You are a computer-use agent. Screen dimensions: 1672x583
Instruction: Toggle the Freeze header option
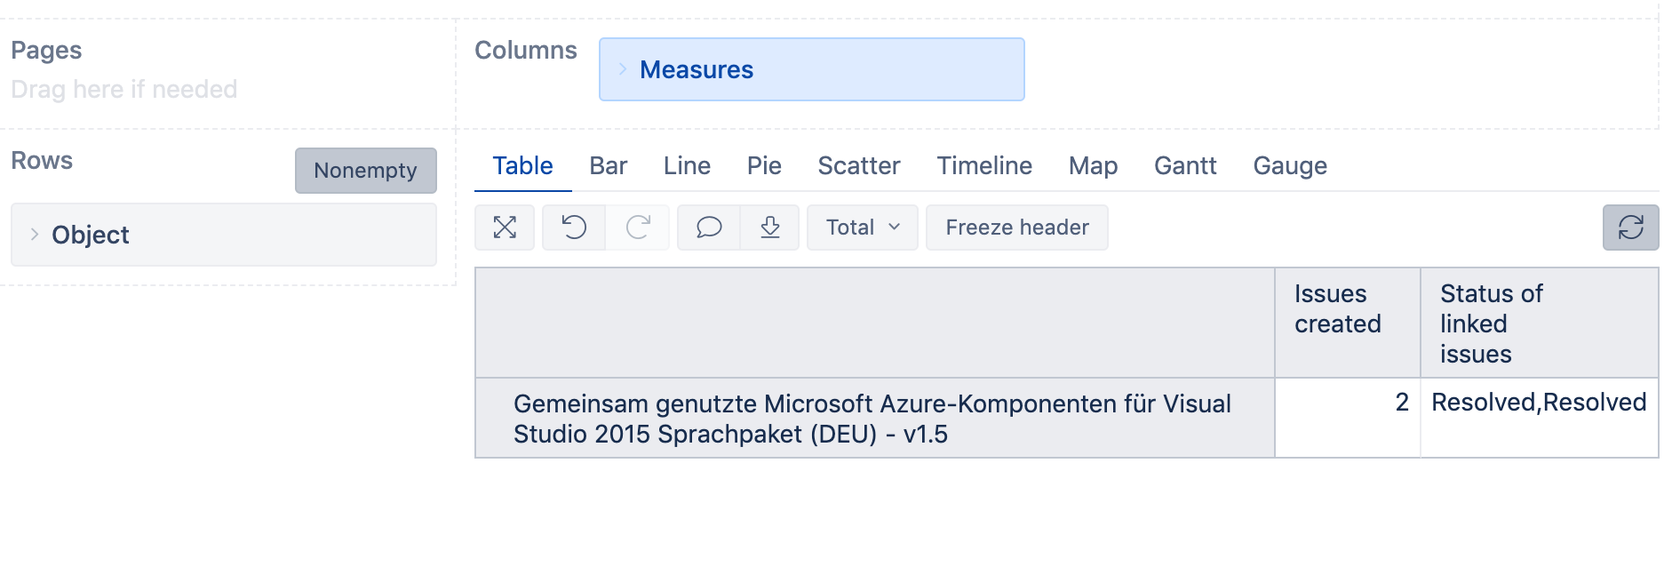(1016, 228)
